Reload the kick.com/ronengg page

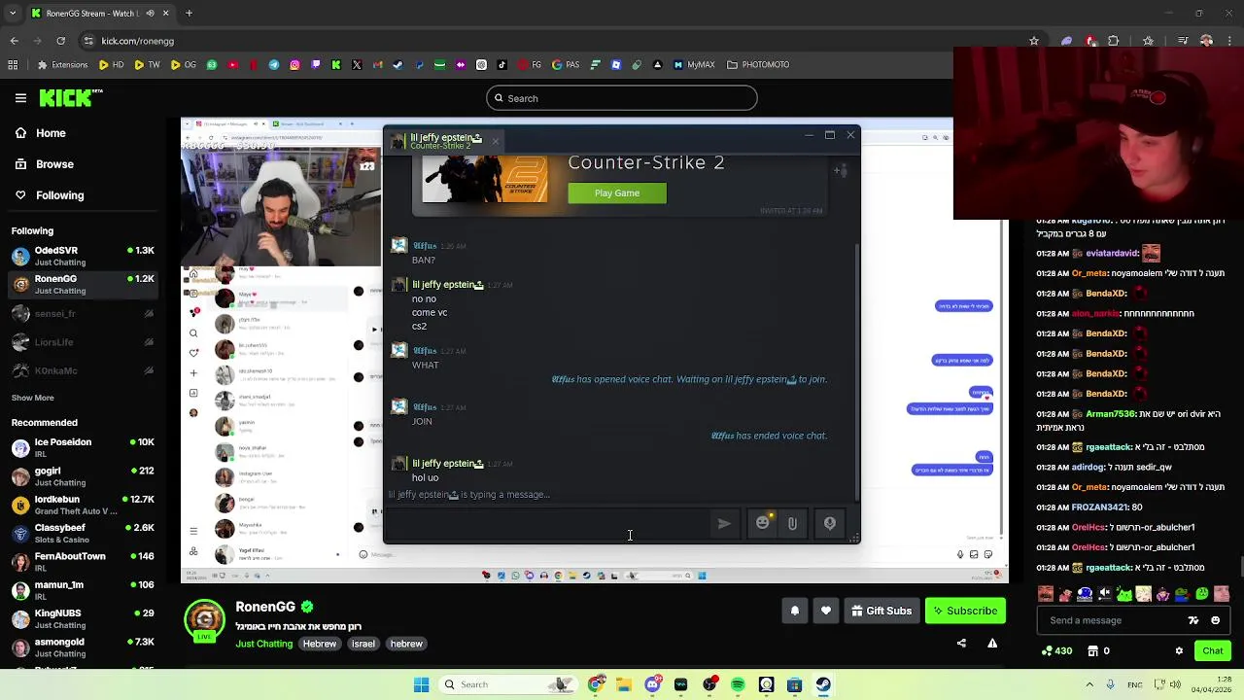[61, 41]
